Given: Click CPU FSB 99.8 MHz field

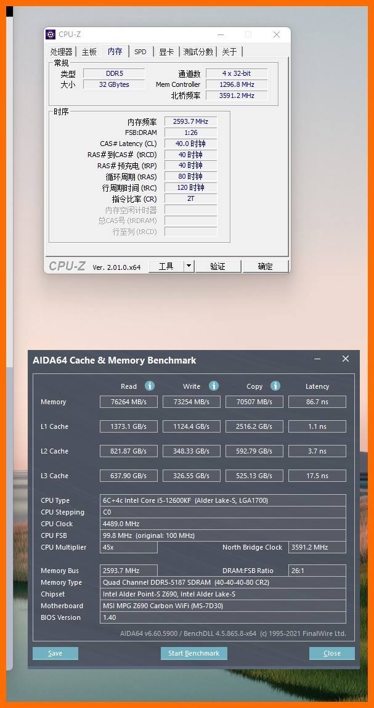Looking at the screenshot, I should coord(223,535).
